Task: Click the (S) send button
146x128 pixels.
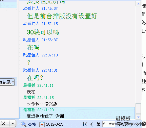Action: (x=4, y=124)
